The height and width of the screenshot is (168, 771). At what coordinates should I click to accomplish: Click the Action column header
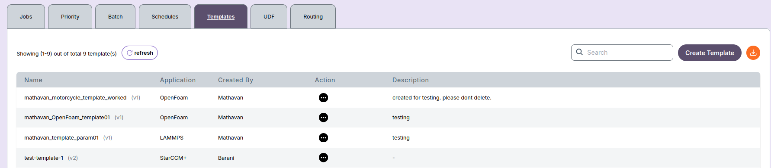pyautogui.click(x=325, y=80)
